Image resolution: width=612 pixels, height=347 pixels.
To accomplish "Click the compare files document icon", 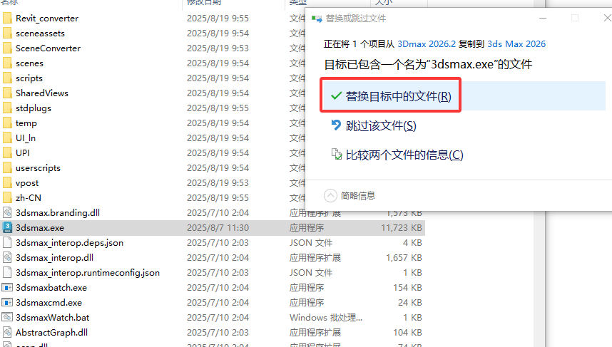I will coord(337,154).
